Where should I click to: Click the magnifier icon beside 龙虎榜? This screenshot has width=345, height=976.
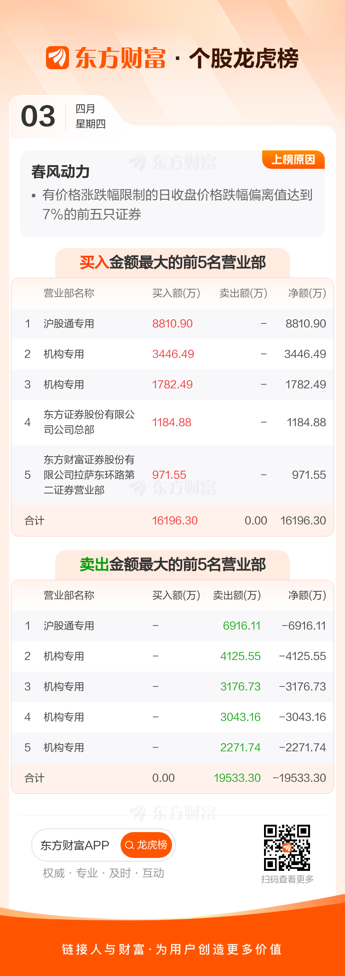129,845
